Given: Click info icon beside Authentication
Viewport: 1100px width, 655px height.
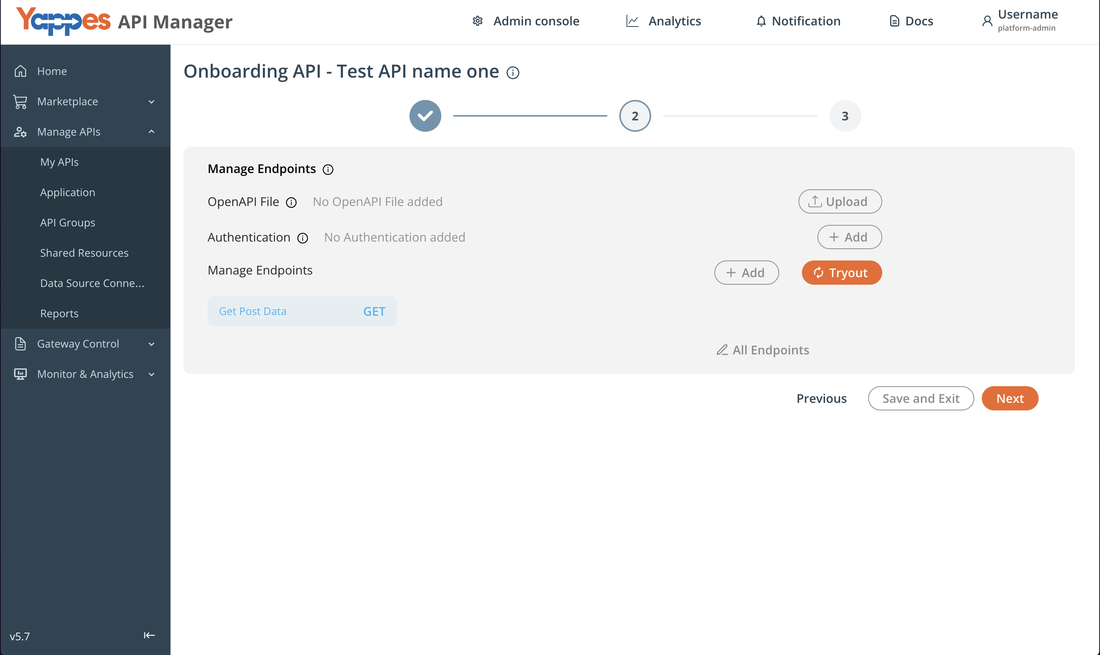Looking at the screenshot, I should coord(303,238).
